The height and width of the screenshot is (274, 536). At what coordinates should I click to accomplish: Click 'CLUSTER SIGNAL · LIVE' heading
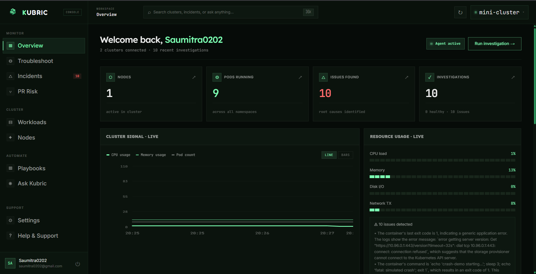(x=132, y=137)
